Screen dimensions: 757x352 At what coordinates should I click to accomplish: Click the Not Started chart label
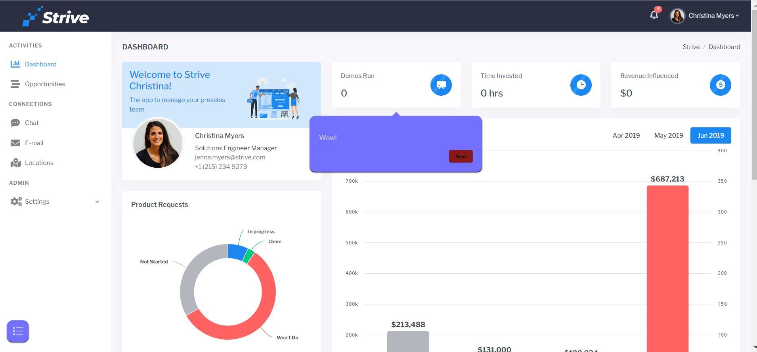point(154,262)
